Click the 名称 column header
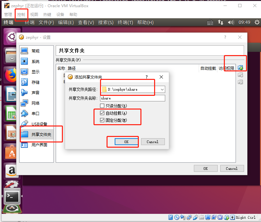The width and height of the screenshot is (261, 222). coord(61,68)
